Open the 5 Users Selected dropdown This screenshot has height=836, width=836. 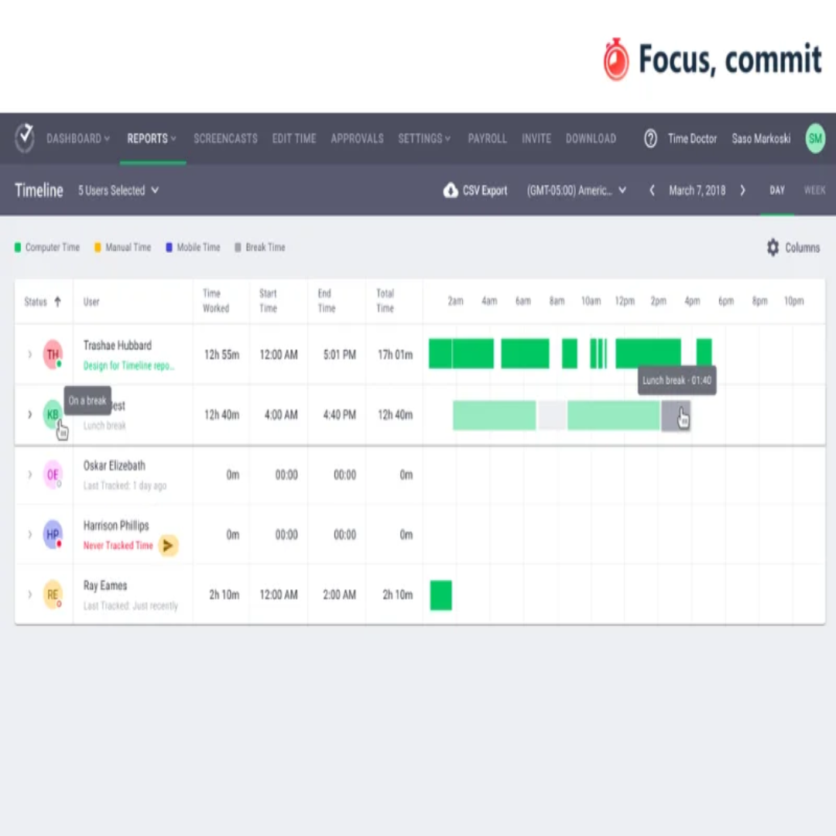point(118,190)
